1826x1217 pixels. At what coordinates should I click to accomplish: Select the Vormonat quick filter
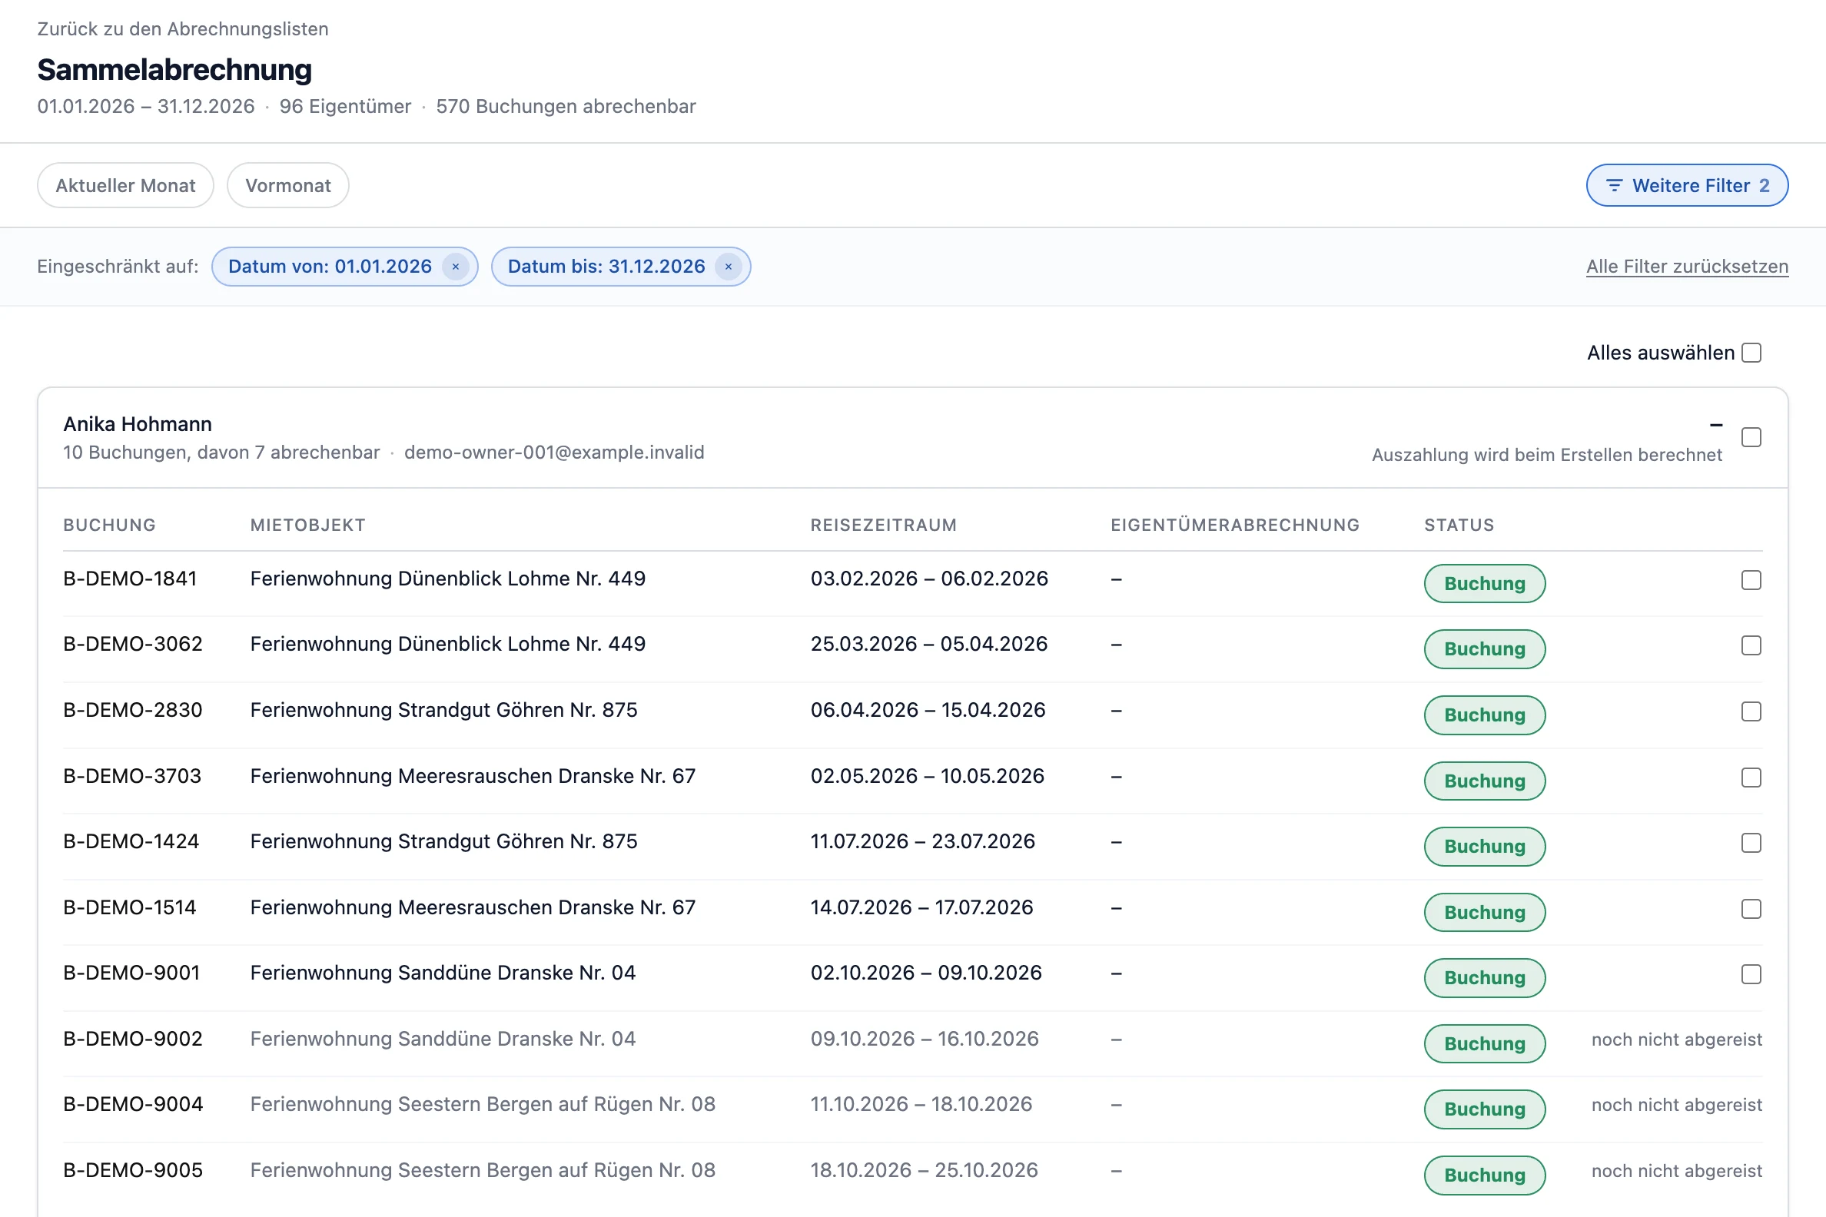coord(288,185)
